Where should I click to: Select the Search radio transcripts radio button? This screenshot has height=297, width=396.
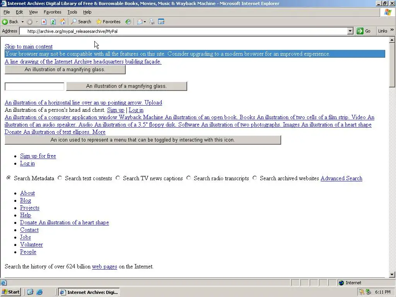pos(189,178)
